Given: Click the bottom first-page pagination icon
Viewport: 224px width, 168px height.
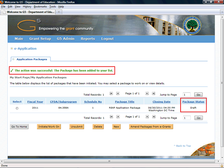Looking at the screenshot, I should tap(111, 117).
